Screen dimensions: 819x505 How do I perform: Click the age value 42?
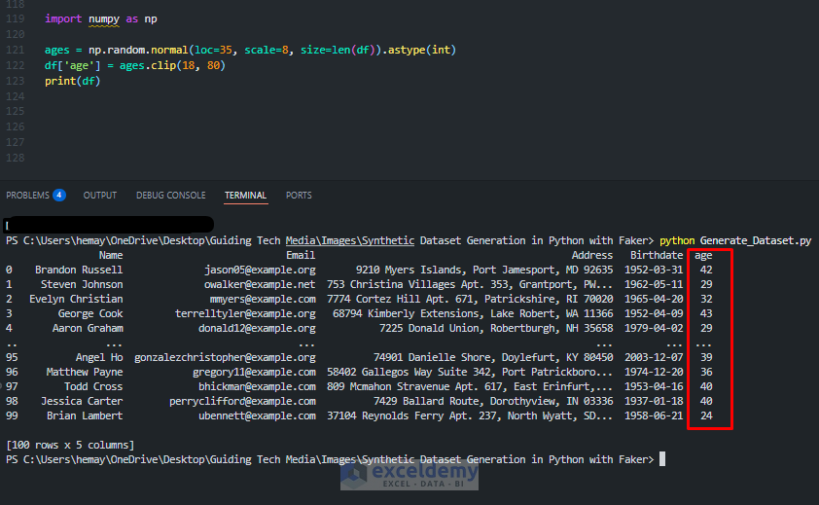(706, 270)
